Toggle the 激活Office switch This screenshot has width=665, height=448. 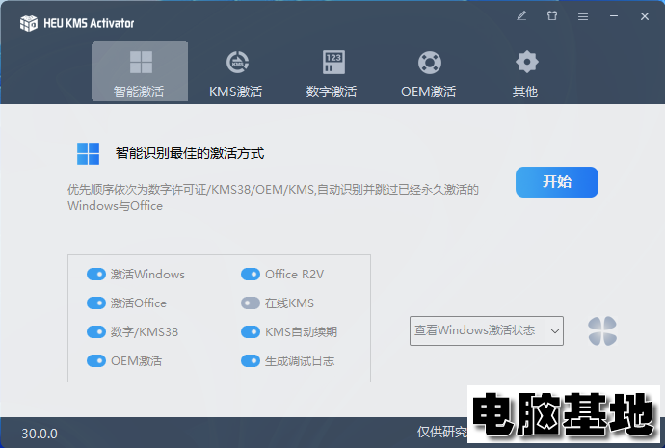click(x=96, y=303)
